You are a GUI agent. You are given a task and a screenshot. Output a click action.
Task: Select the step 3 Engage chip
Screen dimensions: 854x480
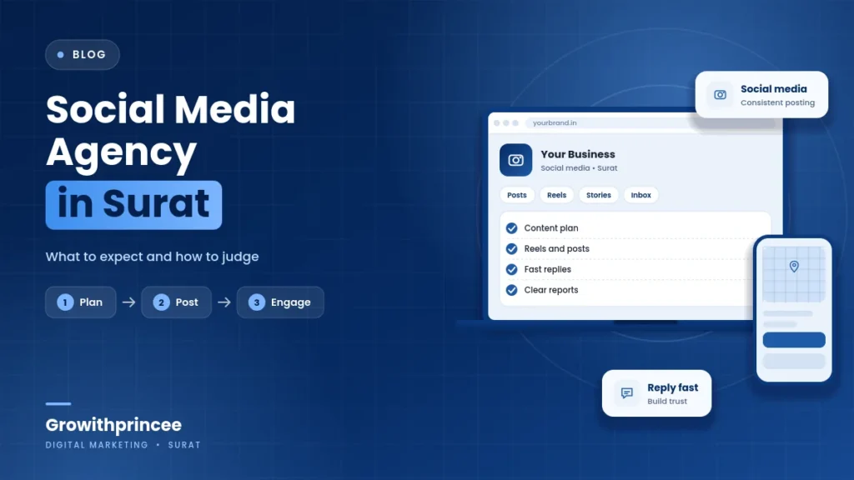tap(280, 302)
